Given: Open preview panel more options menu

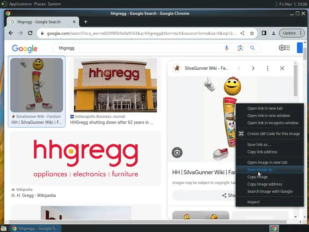Looking at the screenshot, I should (267, 68).
